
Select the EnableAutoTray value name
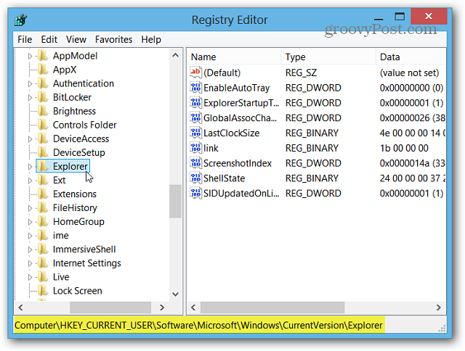tap(236, 88)
